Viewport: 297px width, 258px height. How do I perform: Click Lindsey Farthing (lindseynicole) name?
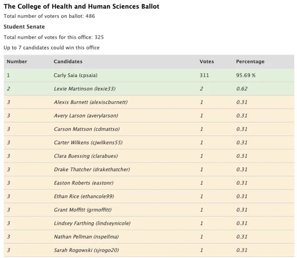[x=92, y=223]
